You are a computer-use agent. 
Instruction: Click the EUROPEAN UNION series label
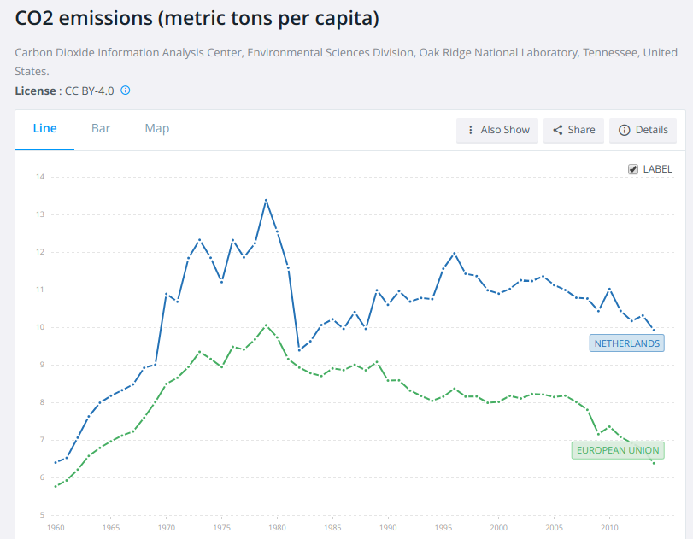[x=617, y=450]
